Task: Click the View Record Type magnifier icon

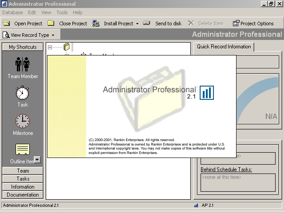Action: (x=6, y=35)
